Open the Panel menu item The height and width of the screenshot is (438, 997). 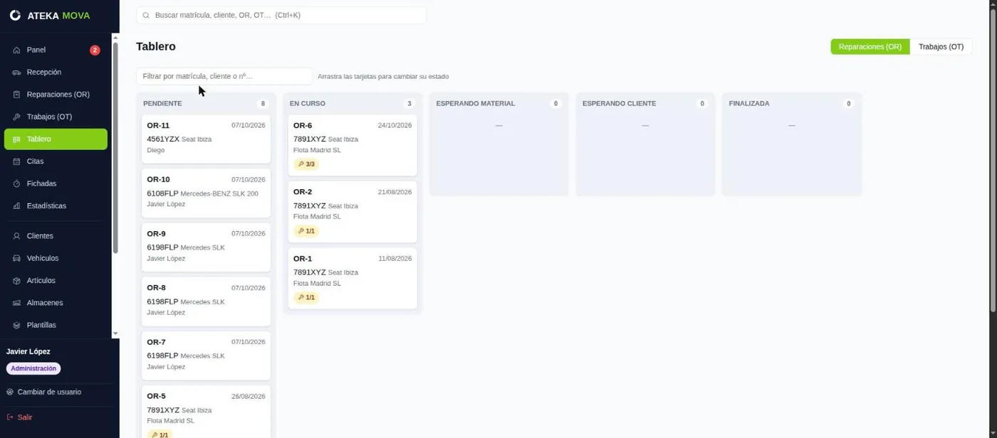point(56,50)
